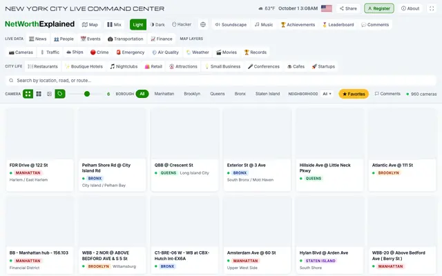Filter cameras by Bronx
This screenshot has width=442, height=276.
[240, 94]
